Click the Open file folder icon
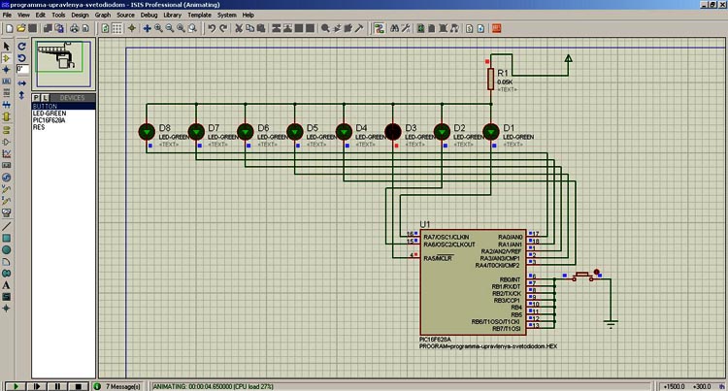The width and height of the screenshot is (728, 391). (x=18, y=29)
